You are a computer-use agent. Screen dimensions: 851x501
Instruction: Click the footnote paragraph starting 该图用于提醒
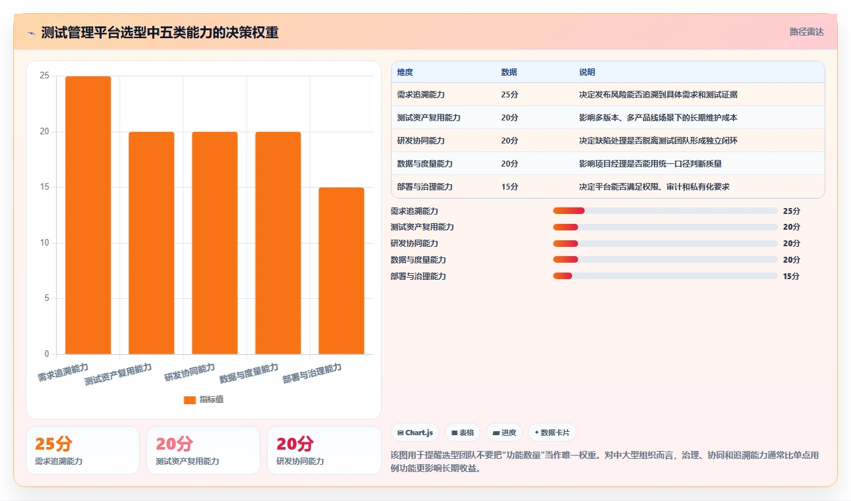[x=604, y=461]
